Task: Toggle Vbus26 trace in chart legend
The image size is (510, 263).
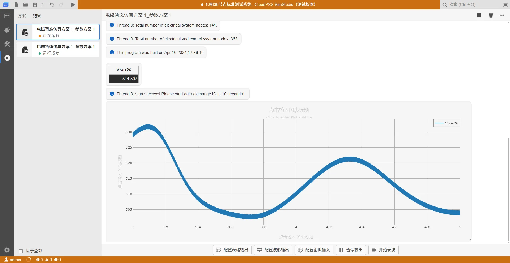Action: (x=447, y=123)
